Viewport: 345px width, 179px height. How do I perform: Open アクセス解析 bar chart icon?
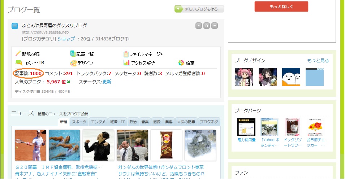pos(126,63)
